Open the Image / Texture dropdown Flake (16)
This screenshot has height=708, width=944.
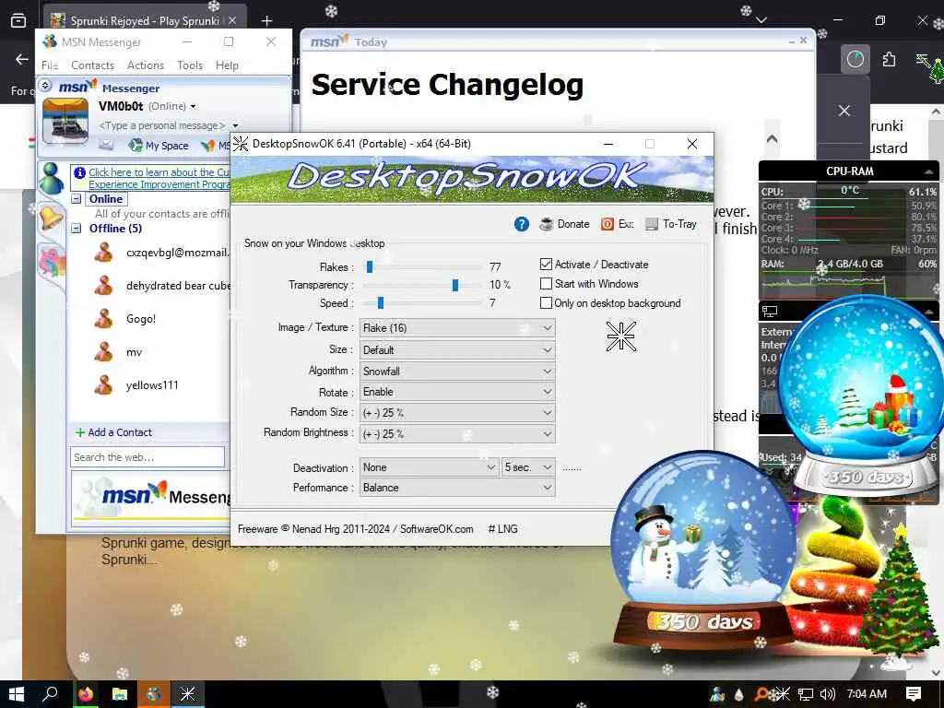pos(457,328)
